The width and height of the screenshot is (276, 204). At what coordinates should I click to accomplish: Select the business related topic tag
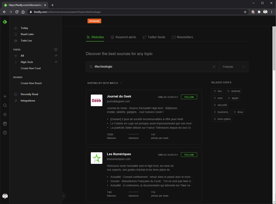(x=221, y=112)
